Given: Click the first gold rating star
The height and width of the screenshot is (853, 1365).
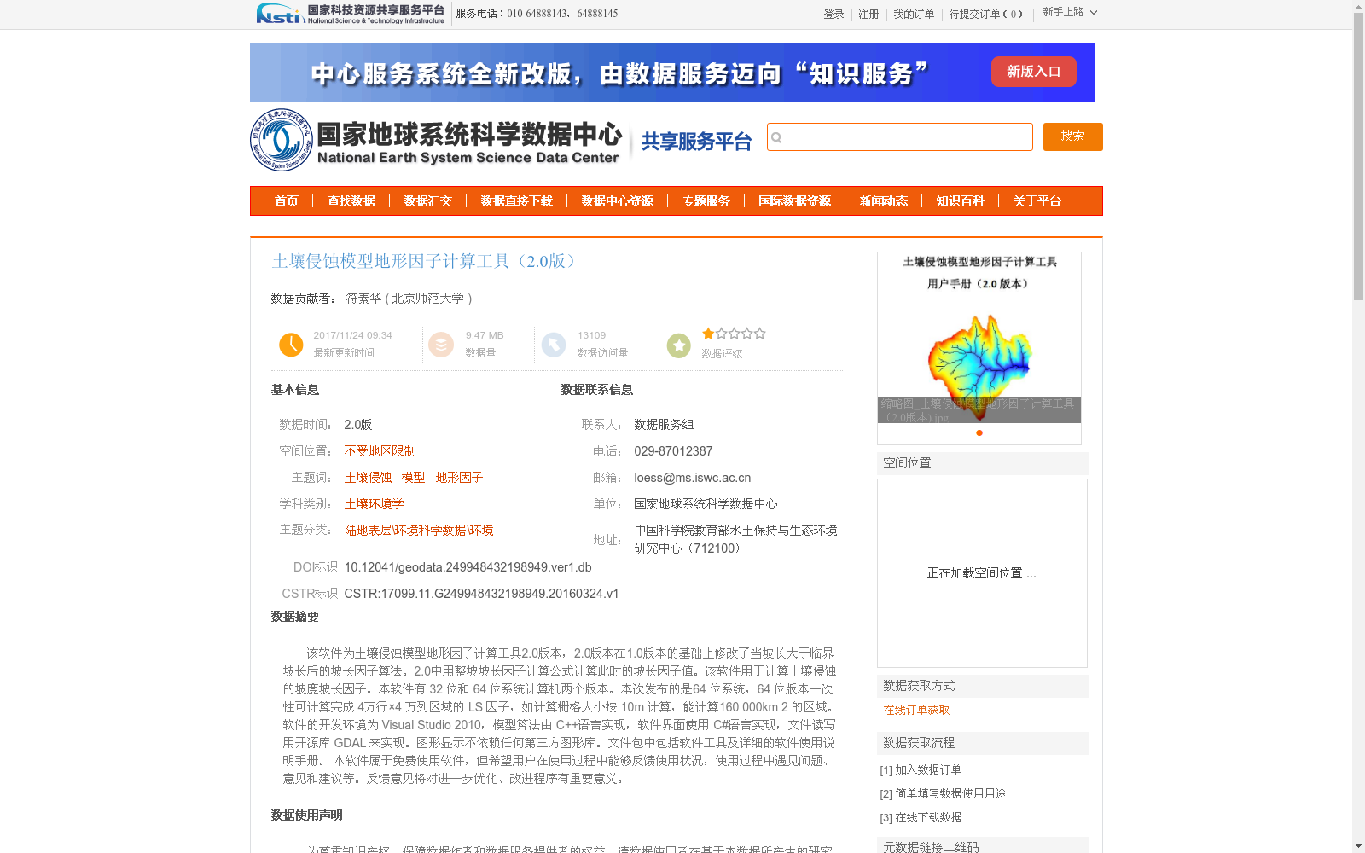Looking at the screenshot, I should coord(708,334).
